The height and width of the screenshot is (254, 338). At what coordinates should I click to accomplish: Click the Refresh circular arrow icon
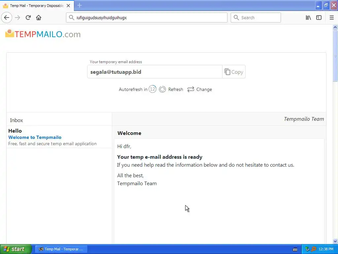(162, 89)
